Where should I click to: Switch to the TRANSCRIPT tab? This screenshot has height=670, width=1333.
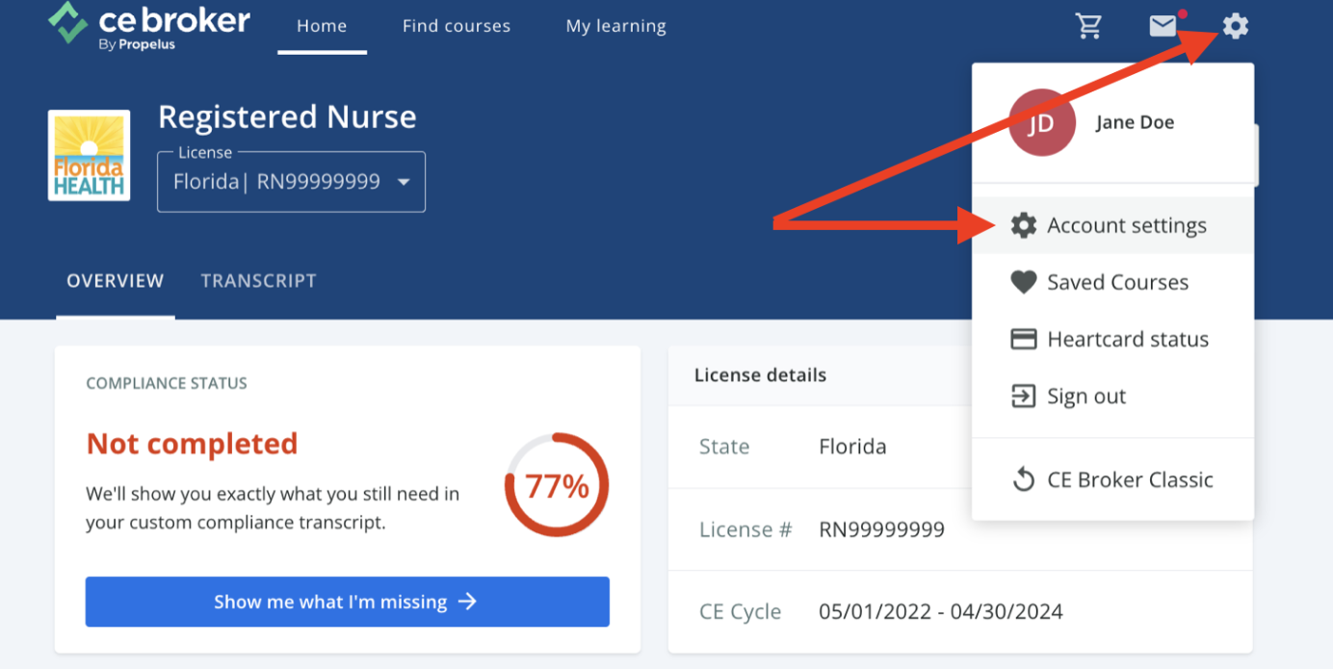tap(258, 281)
